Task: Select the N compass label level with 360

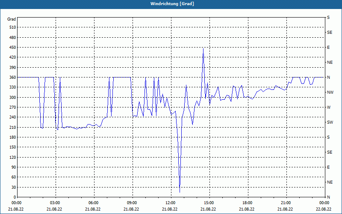Action: pyautogui.click(x=328, y=77)
